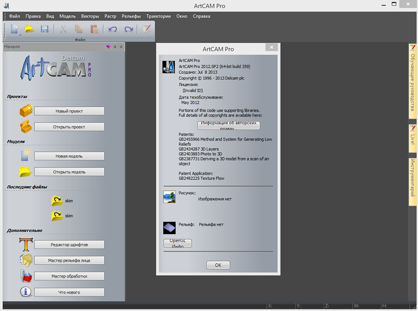Toggle the pin icon on Начало panel
Viewport: 418px width, 311px height.
(115, 46)
